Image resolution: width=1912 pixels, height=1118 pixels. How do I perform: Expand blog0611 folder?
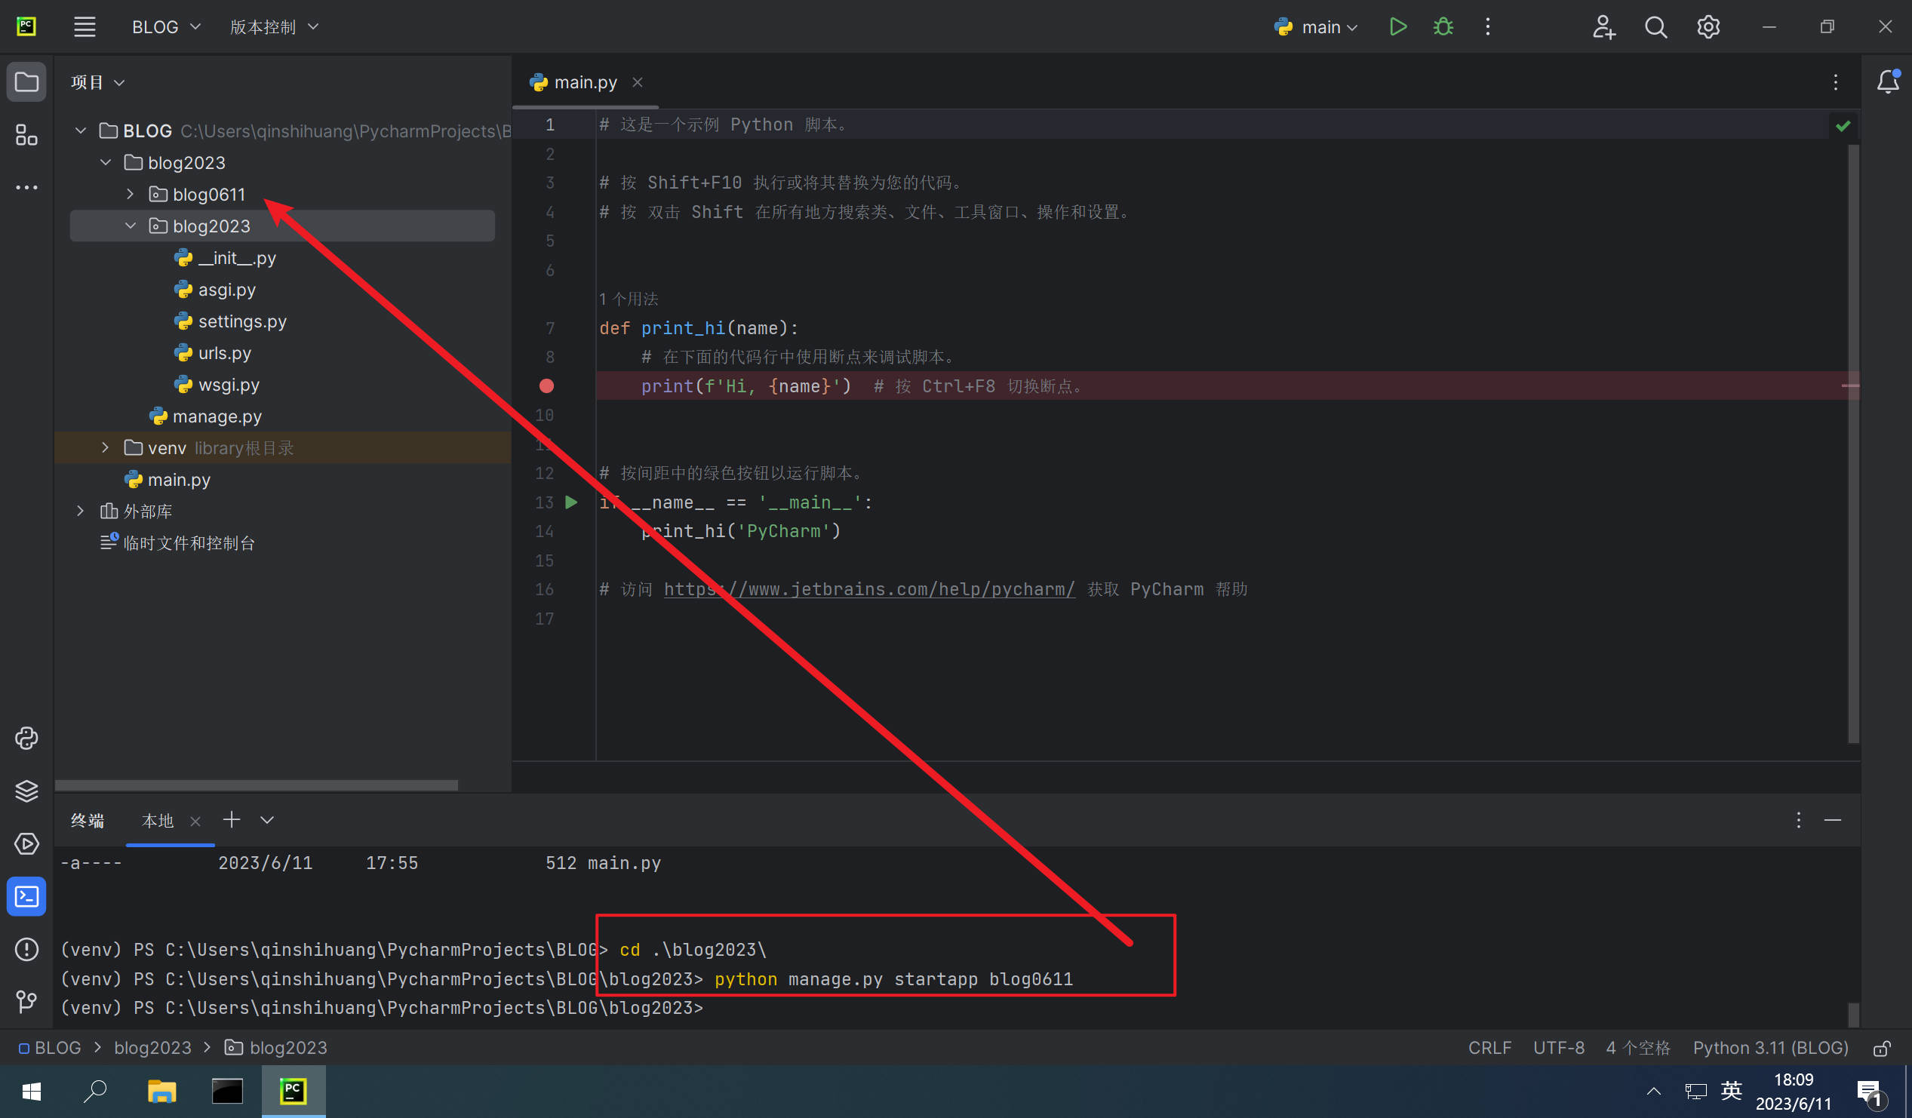coord(130,194)
